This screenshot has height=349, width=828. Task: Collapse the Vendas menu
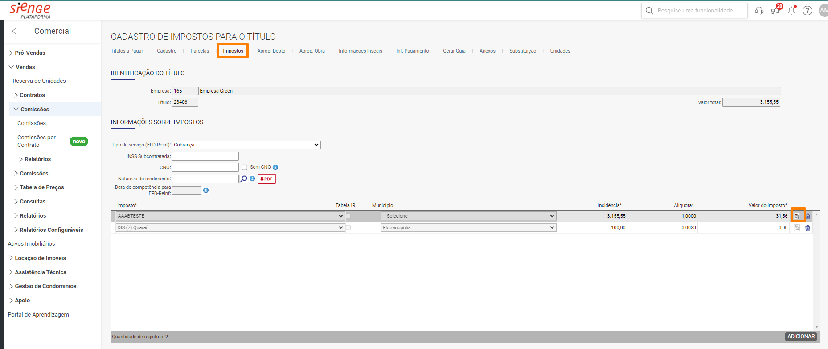click(22, 67)
